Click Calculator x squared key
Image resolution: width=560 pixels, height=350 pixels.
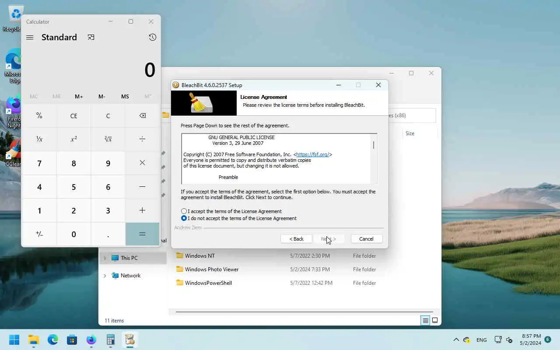click(x=73, y=139)
